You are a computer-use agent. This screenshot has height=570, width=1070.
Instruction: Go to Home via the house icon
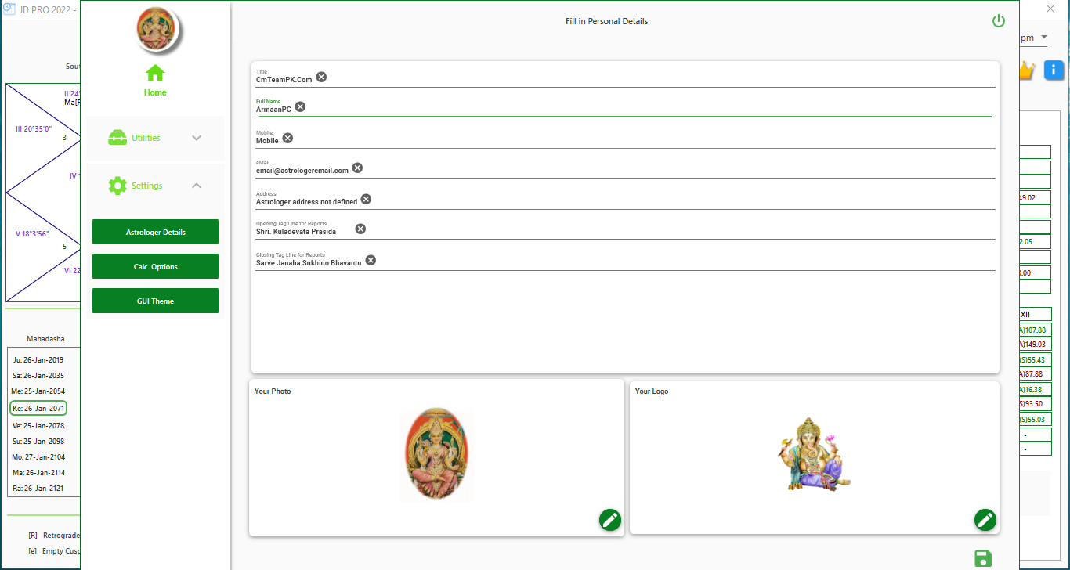coord(155,73)
